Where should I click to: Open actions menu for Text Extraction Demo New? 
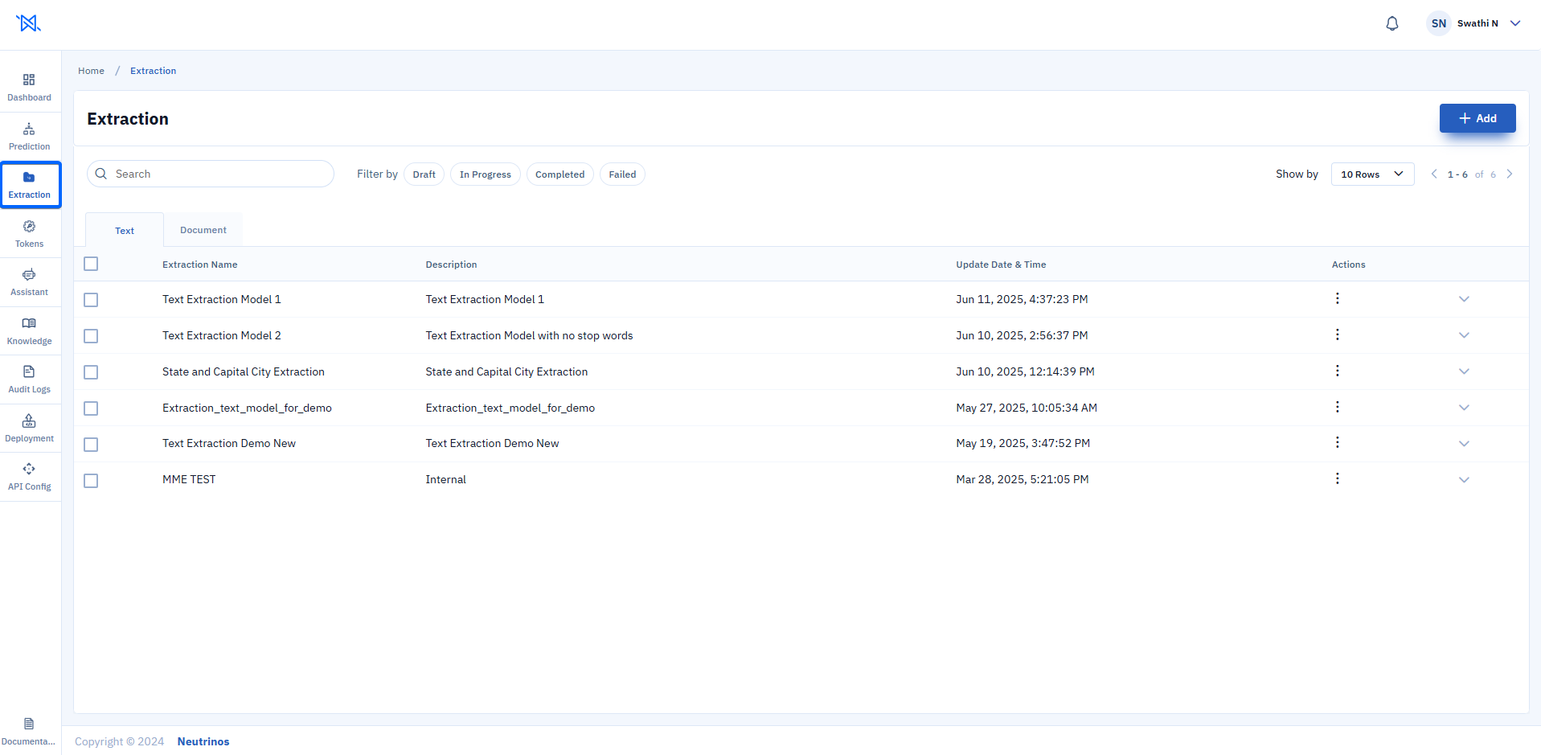pyautogui.click(x=1337, y=442)
